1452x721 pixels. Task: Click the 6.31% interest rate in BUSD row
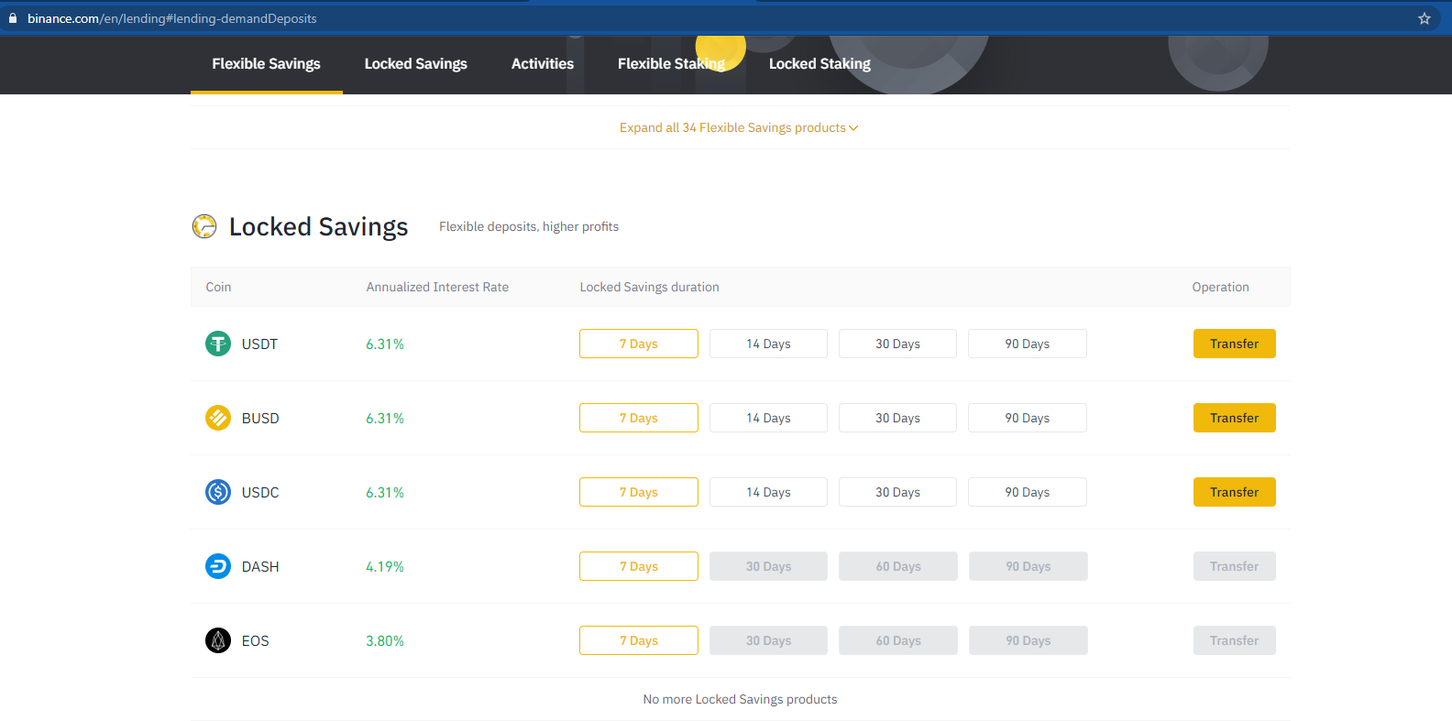[385, 418]
